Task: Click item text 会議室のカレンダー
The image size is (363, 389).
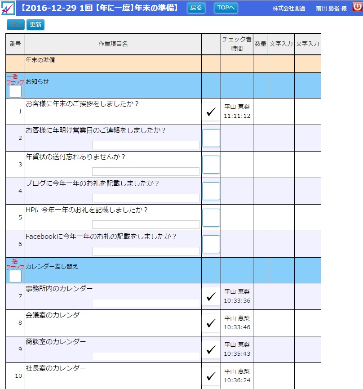Action: [x=56, y=315]
